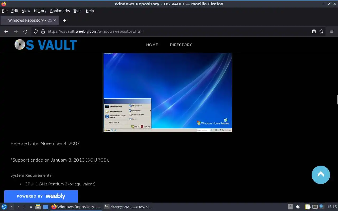This screenshot has width=338, height=211.
Task: Open the Help menu
Action: [x=90, y=11]
